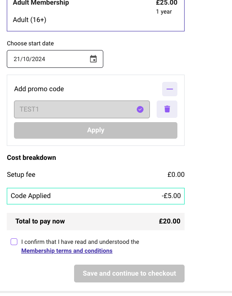Screen dimensions: 232x296
Task: Click the Adult (16+) description text
Action: pos(30,20)
